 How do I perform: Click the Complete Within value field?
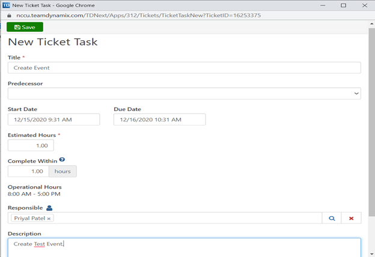coord(28,171)
